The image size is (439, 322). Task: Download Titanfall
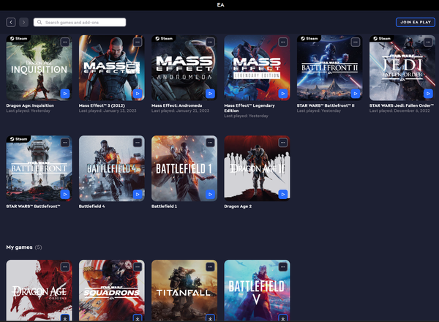210,318
